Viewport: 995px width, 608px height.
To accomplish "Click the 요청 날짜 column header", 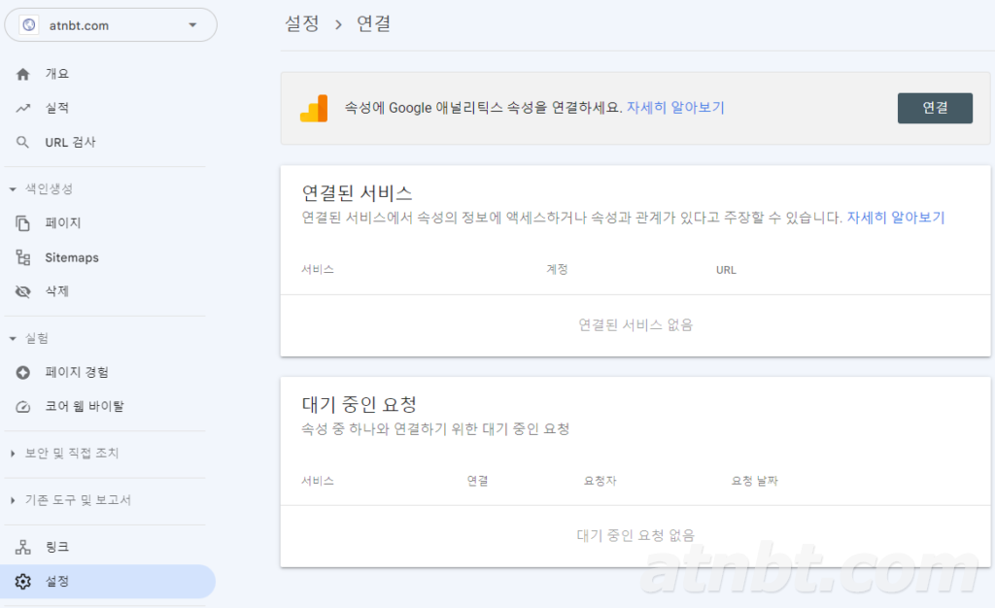I will coord(754,481).
